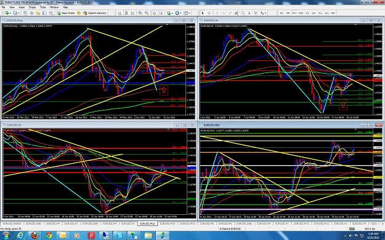Switch to M1 timeframe
Viewport: 385px width, 240px height.
pos(282,13)
